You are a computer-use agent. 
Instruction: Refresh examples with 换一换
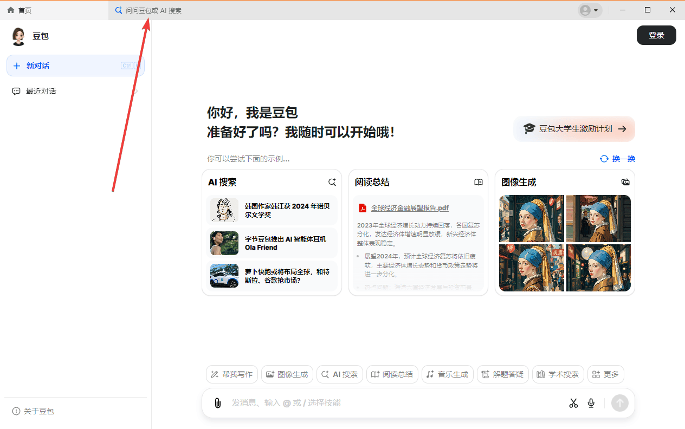tap(617, 159)
